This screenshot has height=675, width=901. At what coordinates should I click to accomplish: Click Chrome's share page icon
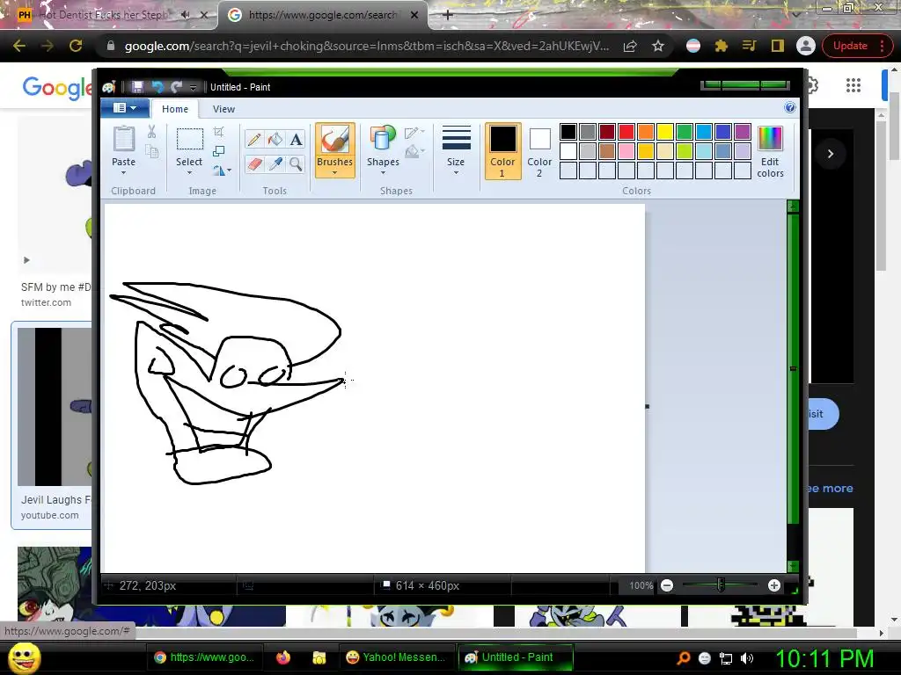[630, 46]
